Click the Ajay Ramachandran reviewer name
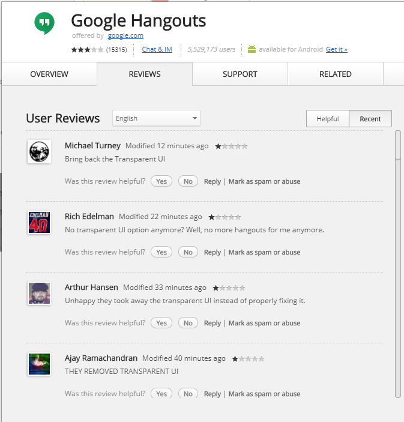The width and height of the screenshot is (404, 422). [x=101, y=358]
